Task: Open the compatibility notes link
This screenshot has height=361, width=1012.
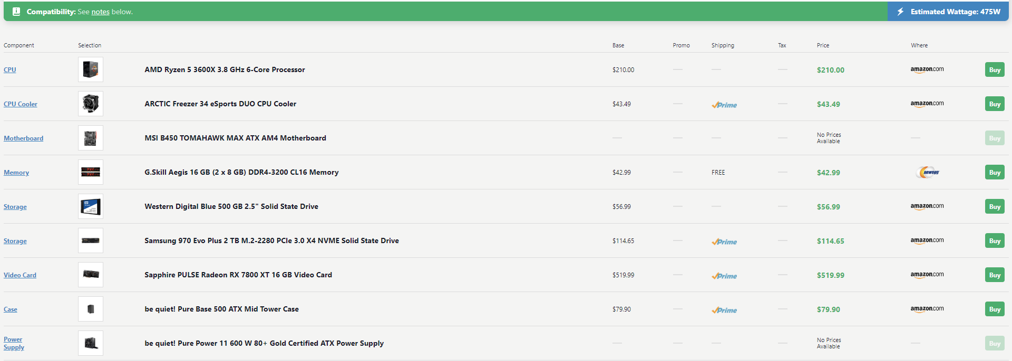Action: tap(100, 12)
